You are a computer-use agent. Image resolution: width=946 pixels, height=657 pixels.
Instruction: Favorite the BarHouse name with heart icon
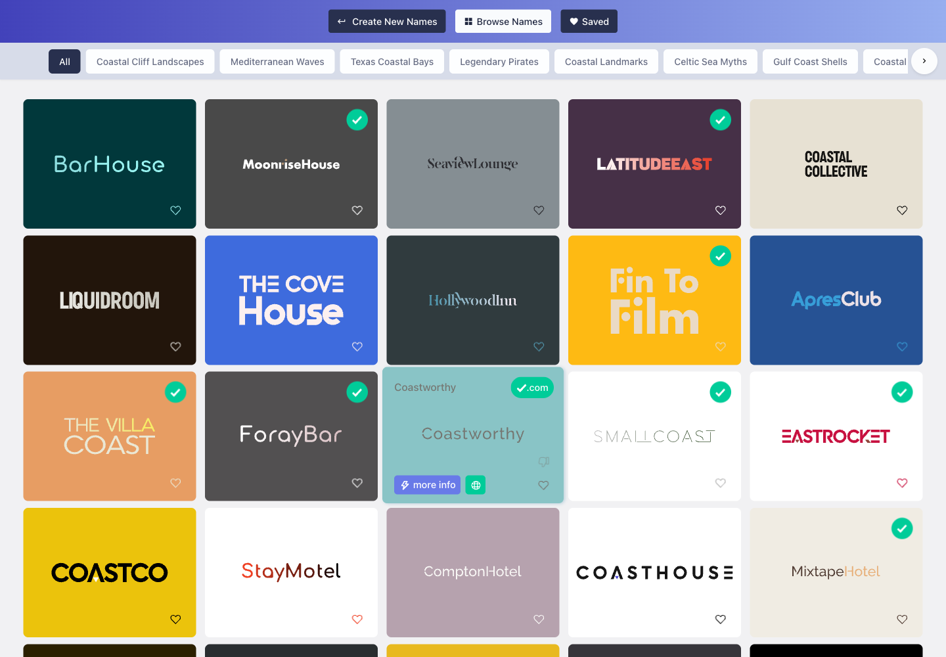point(175,210)
